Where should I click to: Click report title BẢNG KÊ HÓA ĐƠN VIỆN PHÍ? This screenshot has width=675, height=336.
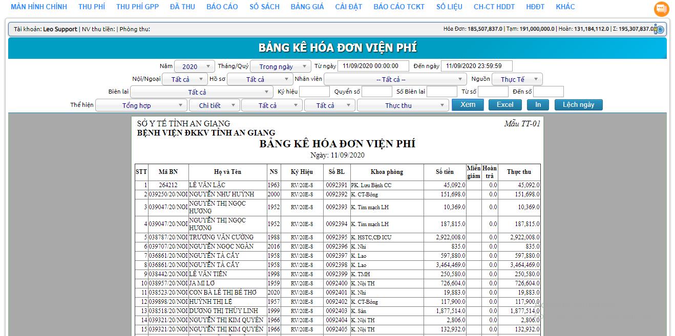pyautogui.click(x=337, y=144)
